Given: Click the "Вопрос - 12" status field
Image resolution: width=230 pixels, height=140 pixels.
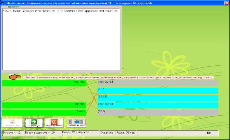Looking at the screenshot, I should [13, 133].
